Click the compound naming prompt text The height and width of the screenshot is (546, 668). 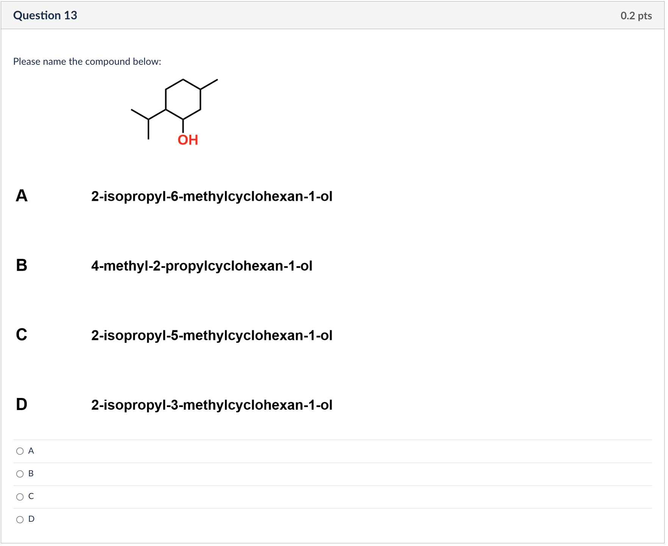87,61
